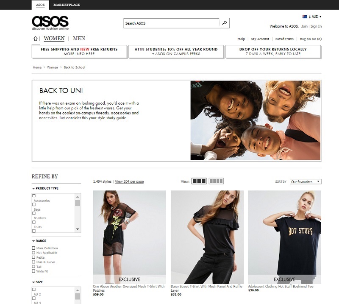The width and height of the screenshot is (339, 304).
Task: Click product type list scroll-up arrow
Action: tap(78, 197)
